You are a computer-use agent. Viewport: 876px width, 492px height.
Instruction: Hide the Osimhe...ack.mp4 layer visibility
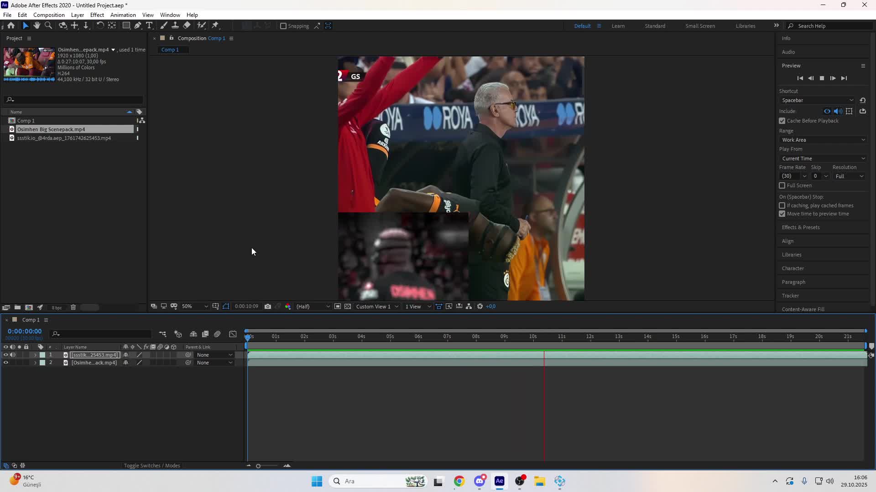pyautogui.click(x=6, y=363)
